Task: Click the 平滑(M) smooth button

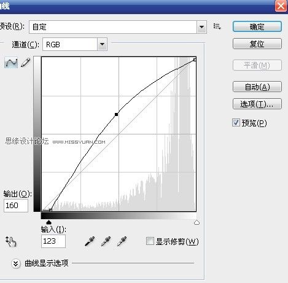Action: click(257, 65)
